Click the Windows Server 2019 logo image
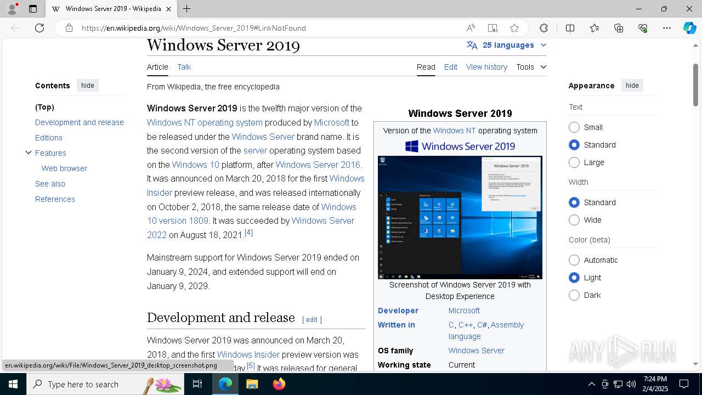The width and height of the screenshot is (702, 395). pyautogui.click(x=460, y=146)
